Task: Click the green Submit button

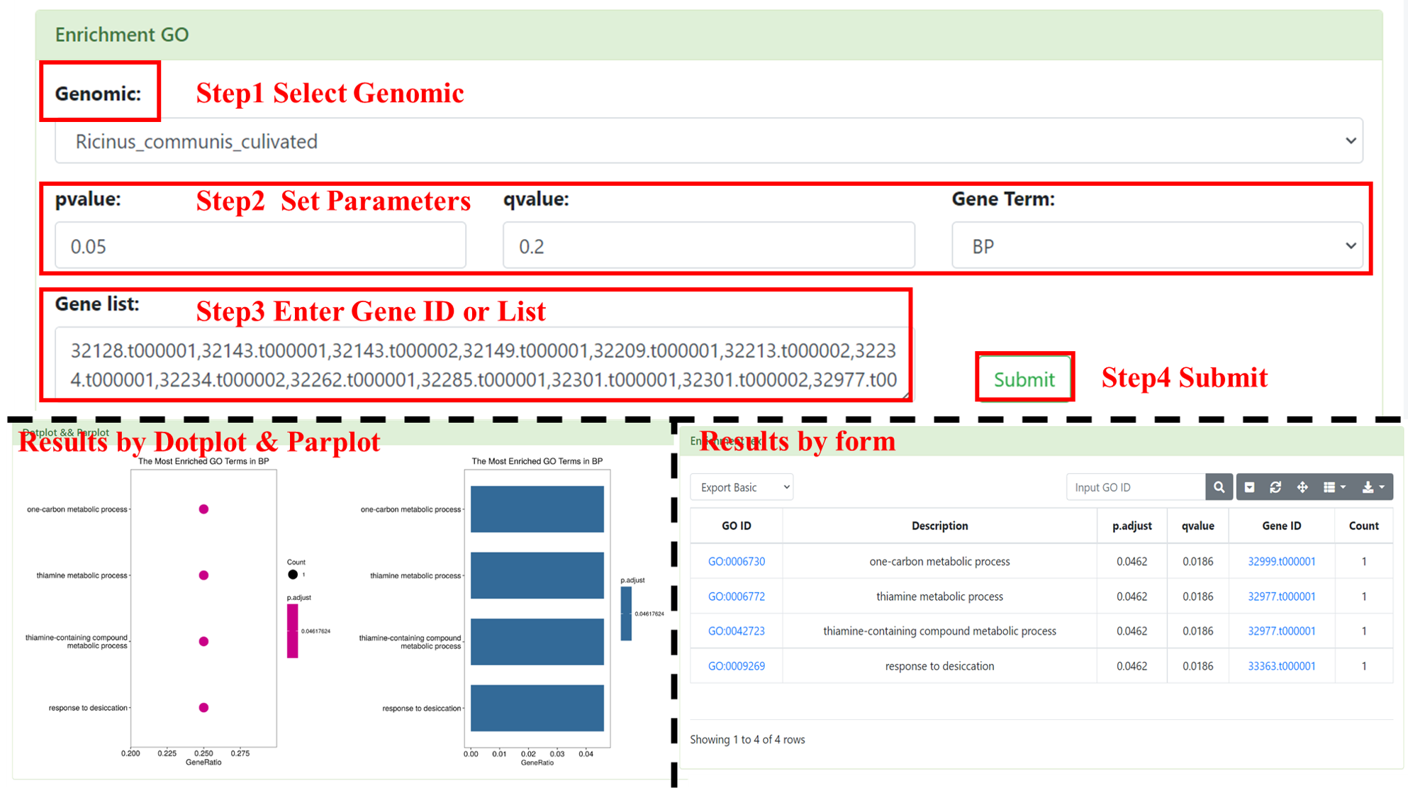Action: coord(1024,379)
